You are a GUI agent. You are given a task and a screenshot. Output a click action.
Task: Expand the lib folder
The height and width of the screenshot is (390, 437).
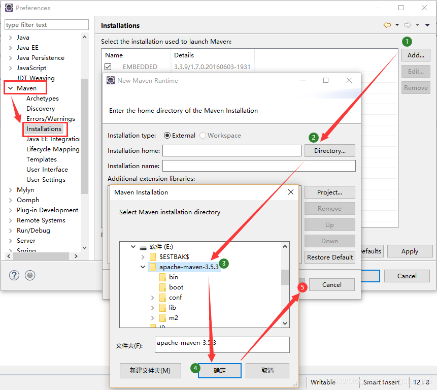pos(152,308)
